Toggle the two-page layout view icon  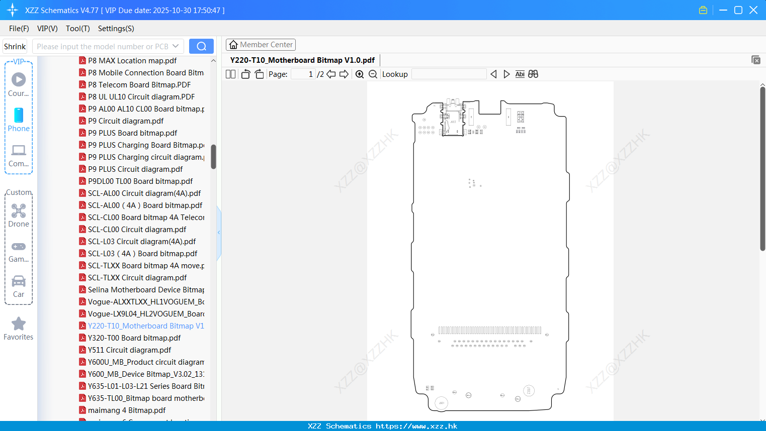point(230,74)
